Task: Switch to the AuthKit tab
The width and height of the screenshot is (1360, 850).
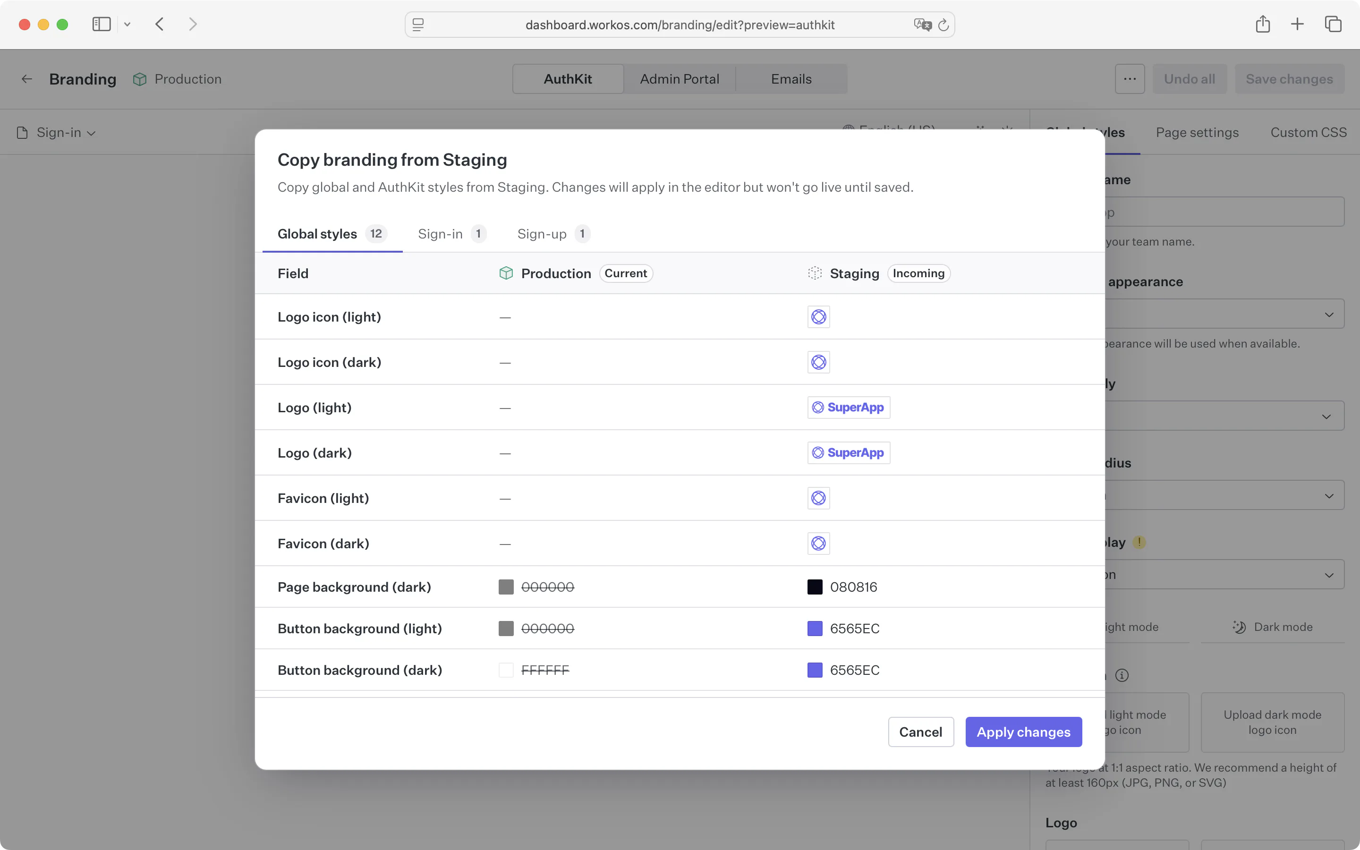Action: pyautogui.click(x=568, y=79)
